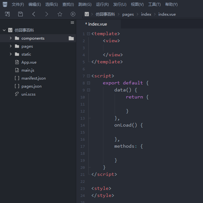The image size is (203, 203).
Task: Click 仿囧事百科 in the breadcrumb
Action: (105, 14)
